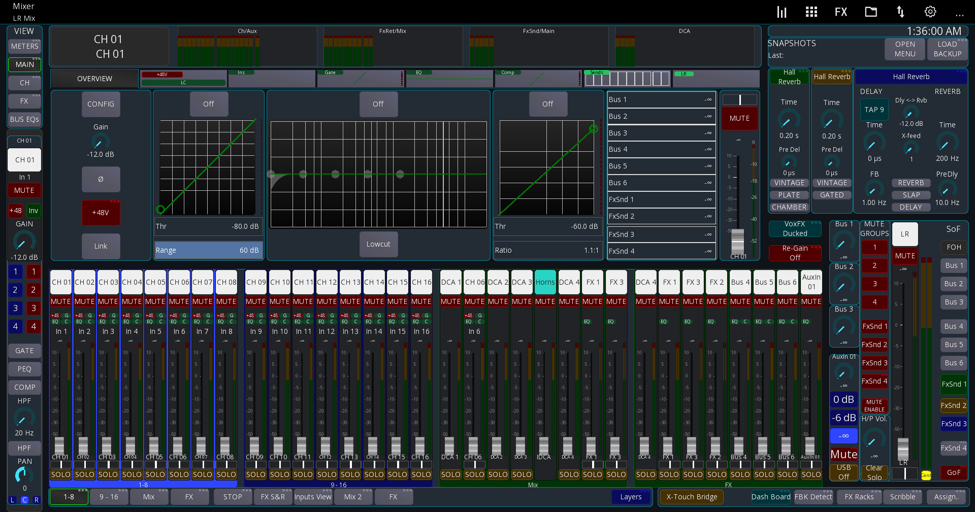Click the HPF frequency knob at 20 Hz
Viewport: 975px width, 512px height.
pyautogui.click(x=24, y=418)
